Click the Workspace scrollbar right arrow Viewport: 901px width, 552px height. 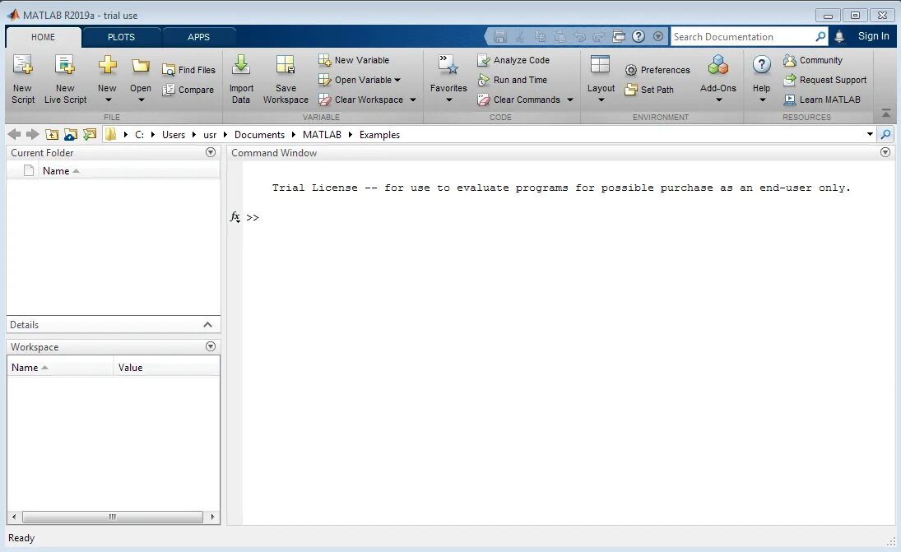click(212, 517)
